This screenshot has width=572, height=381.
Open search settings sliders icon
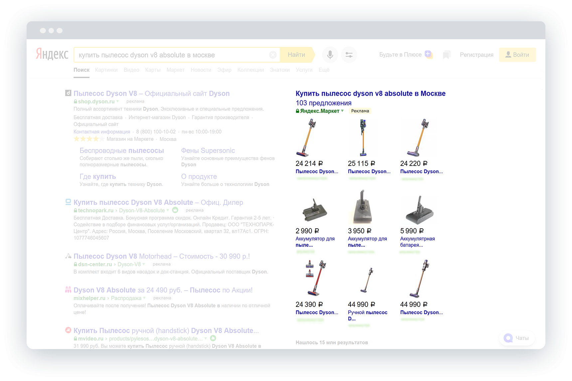pos(349,55)
